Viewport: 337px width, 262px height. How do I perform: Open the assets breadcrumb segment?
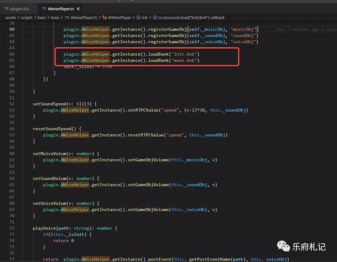[10, 18]
